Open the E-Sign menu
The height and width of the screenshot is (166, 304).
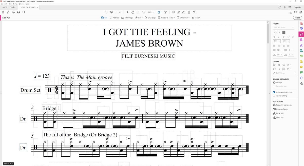[15, 4]
